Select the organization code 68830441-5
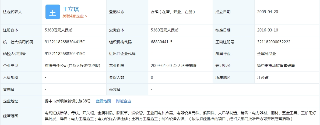Image resolution: width=320 pixels, height=125 pixels. pyautogui.click(x=161, y=42)
